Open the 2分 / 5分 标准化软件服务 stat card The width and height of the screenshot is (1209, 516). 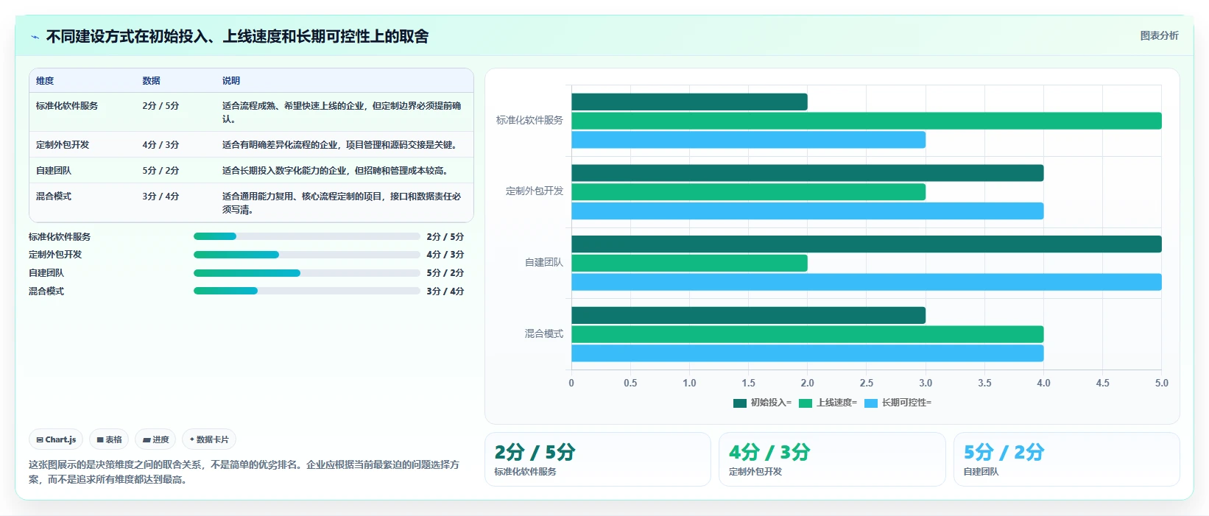pyautogui.click(x=597, y=459)
